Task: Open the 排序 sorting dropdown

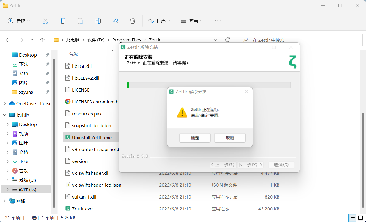Action: pos(159,21)
